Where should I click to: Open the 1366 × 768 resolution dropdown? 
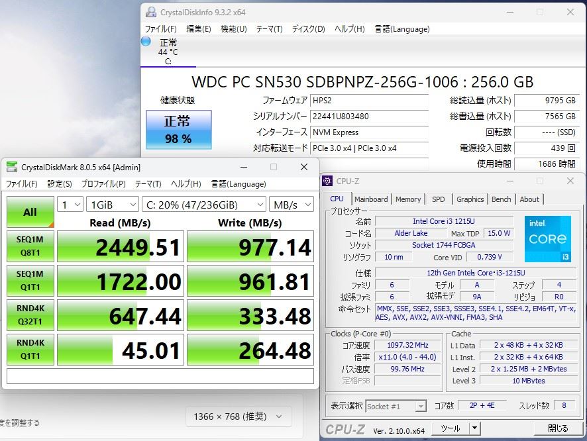point(239,416)
